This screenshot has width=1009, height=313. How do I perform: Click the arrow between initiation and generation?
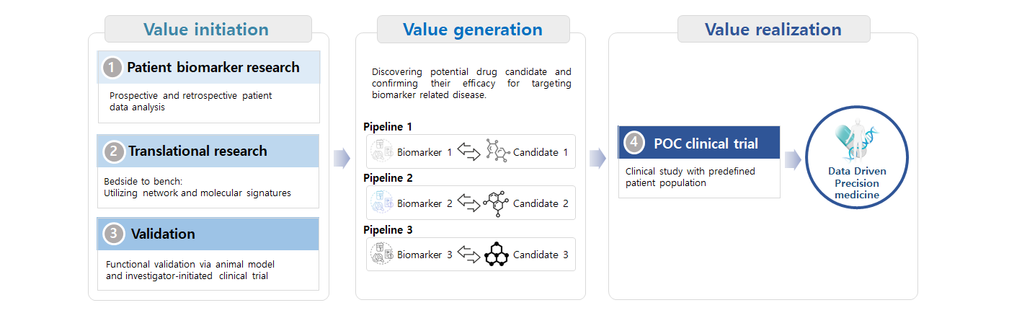342,159
